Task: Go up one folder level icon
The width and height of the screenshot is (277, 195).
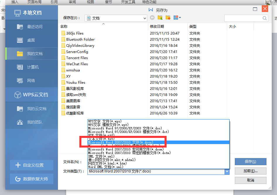Action: coord(160,18)
